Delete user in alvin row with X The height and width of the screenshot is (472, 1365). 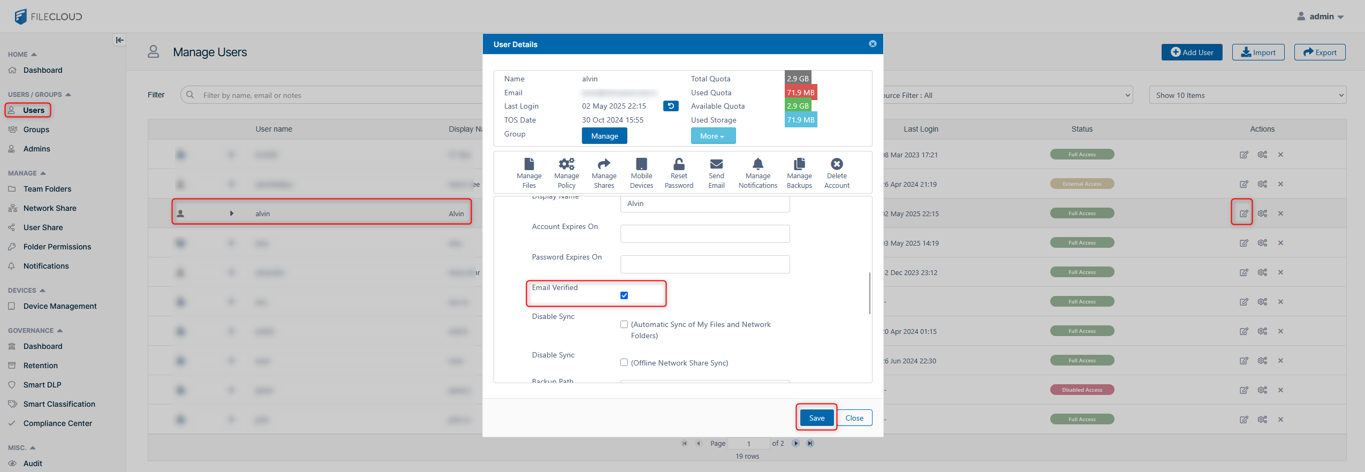tap(1280, 214)
